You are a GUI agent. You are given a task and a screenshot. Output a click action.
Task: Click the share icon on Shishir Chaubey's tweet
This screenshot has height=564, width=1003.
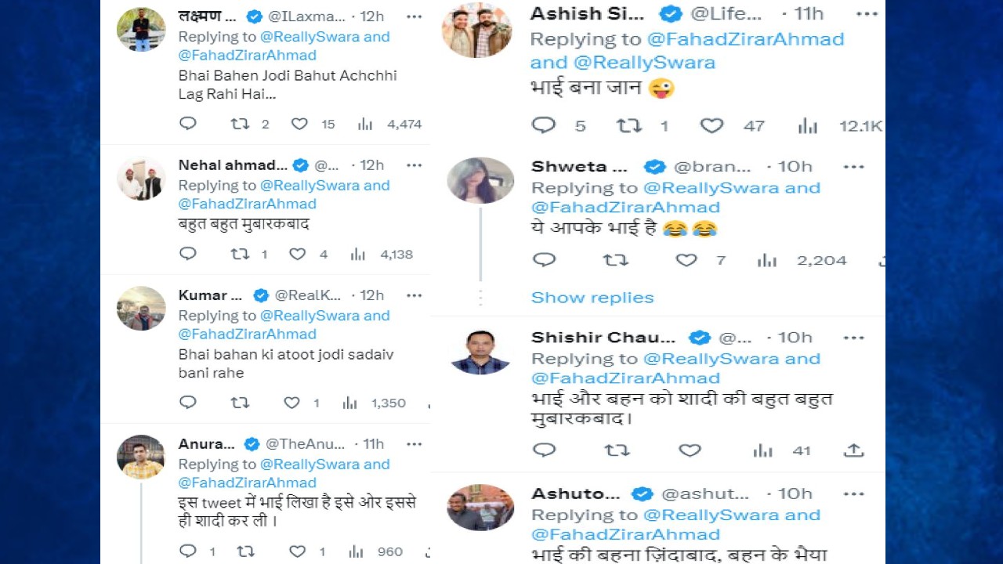(853, 450)
